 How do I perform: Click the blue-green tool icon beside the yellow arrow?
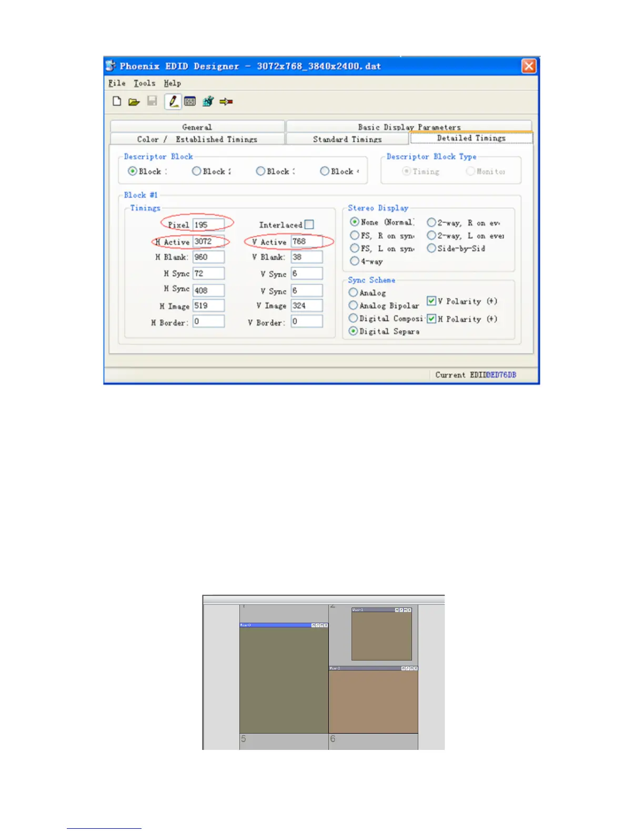pyautogui.click(x=208, y=101)
